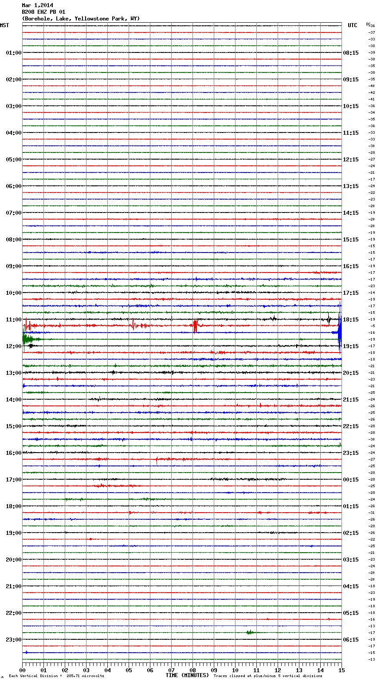Select the station code "B208 EHZ PB 01"

43,12
